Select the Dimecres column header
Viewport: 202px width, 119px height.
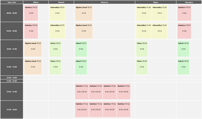tap(104, 2)
